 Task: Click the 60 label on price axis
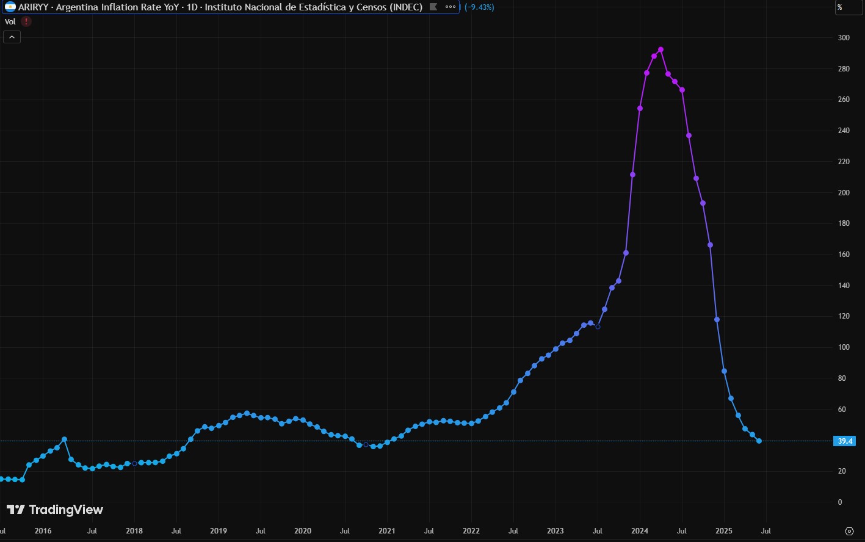[x=842, y=410]
